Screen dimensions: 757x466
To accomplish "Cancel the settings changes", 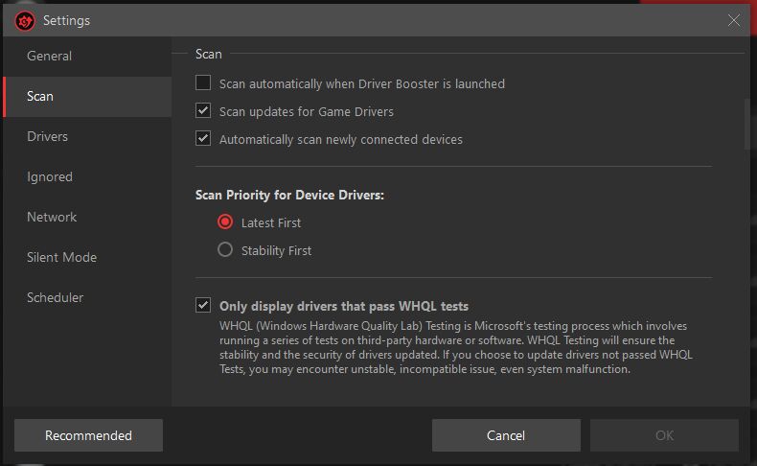I will [x=506, y=435].
